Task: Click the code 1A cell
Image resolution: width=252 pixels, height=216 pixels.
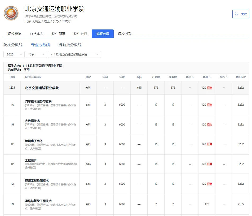Action: [x=12, y=105]
